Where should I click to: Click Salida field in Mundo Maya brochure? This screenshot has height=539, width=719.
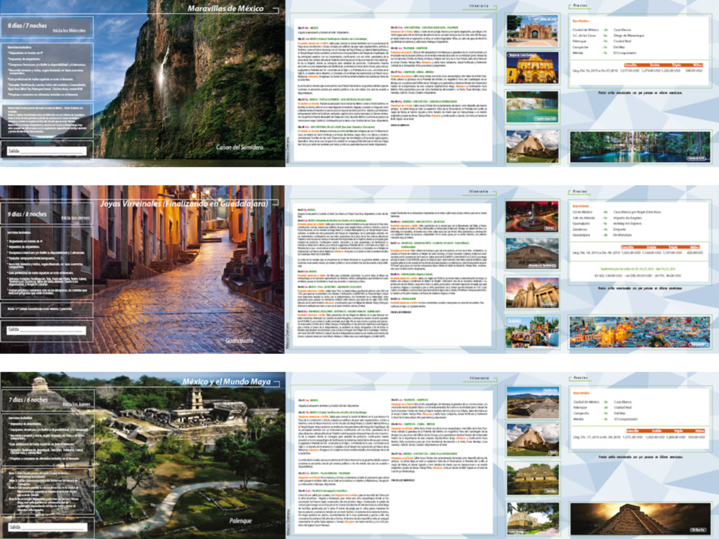pos(48,527)
